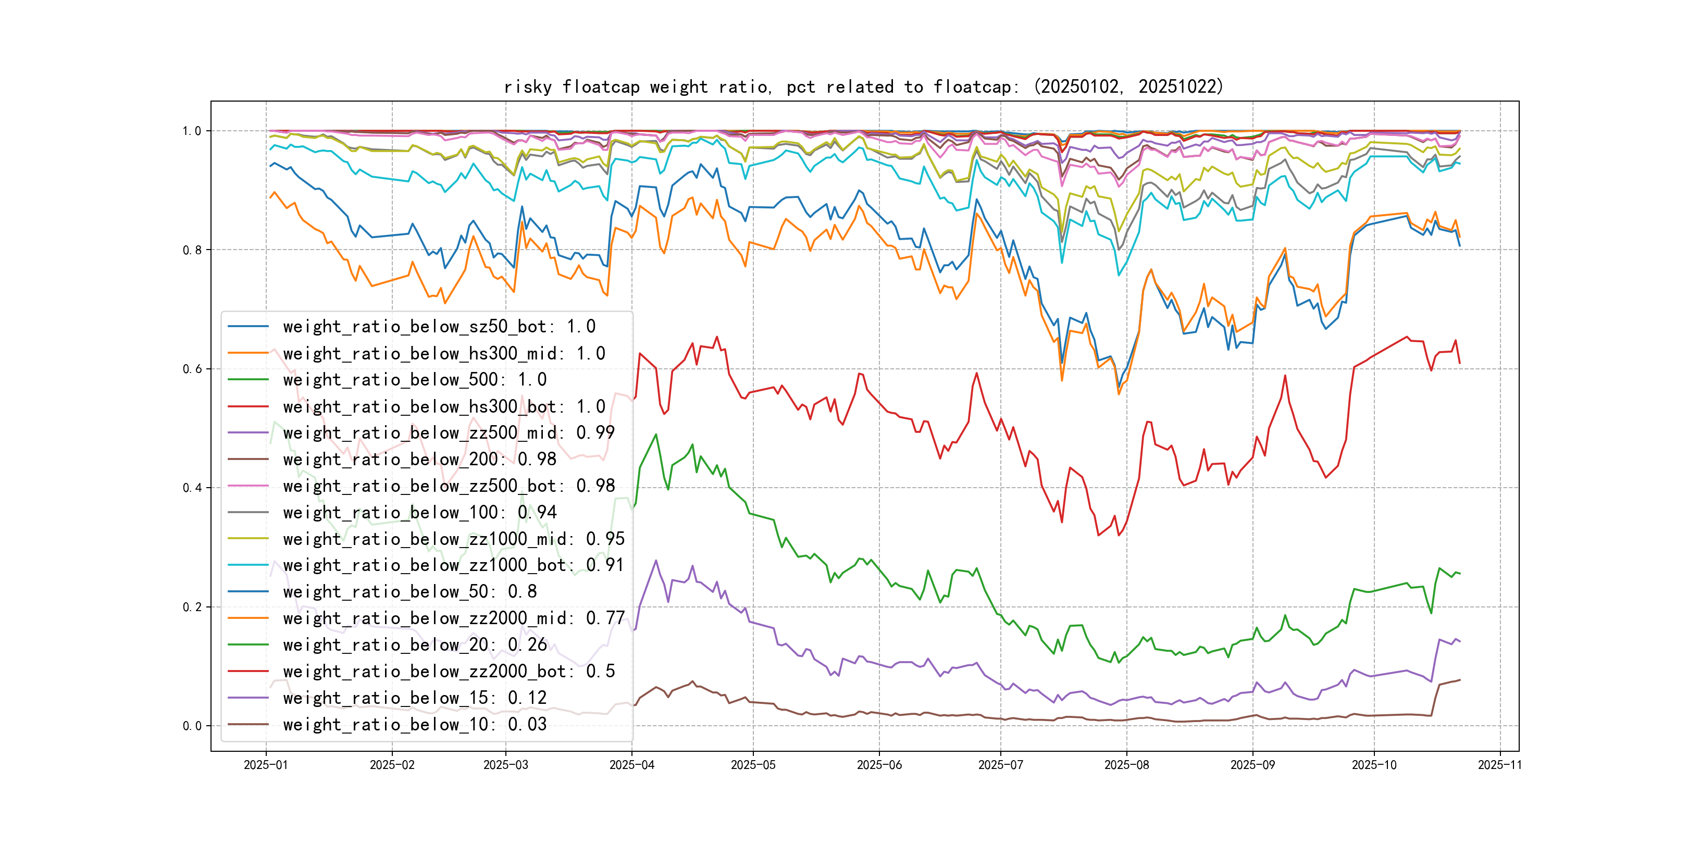This screenshot has height=844, width=1688.
Task: Click legend entry weight_ratio_below_zz1000_bot
Action: point(453,565)
